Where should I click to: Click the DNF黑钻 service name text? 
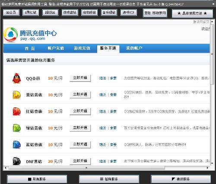[34, 161]
